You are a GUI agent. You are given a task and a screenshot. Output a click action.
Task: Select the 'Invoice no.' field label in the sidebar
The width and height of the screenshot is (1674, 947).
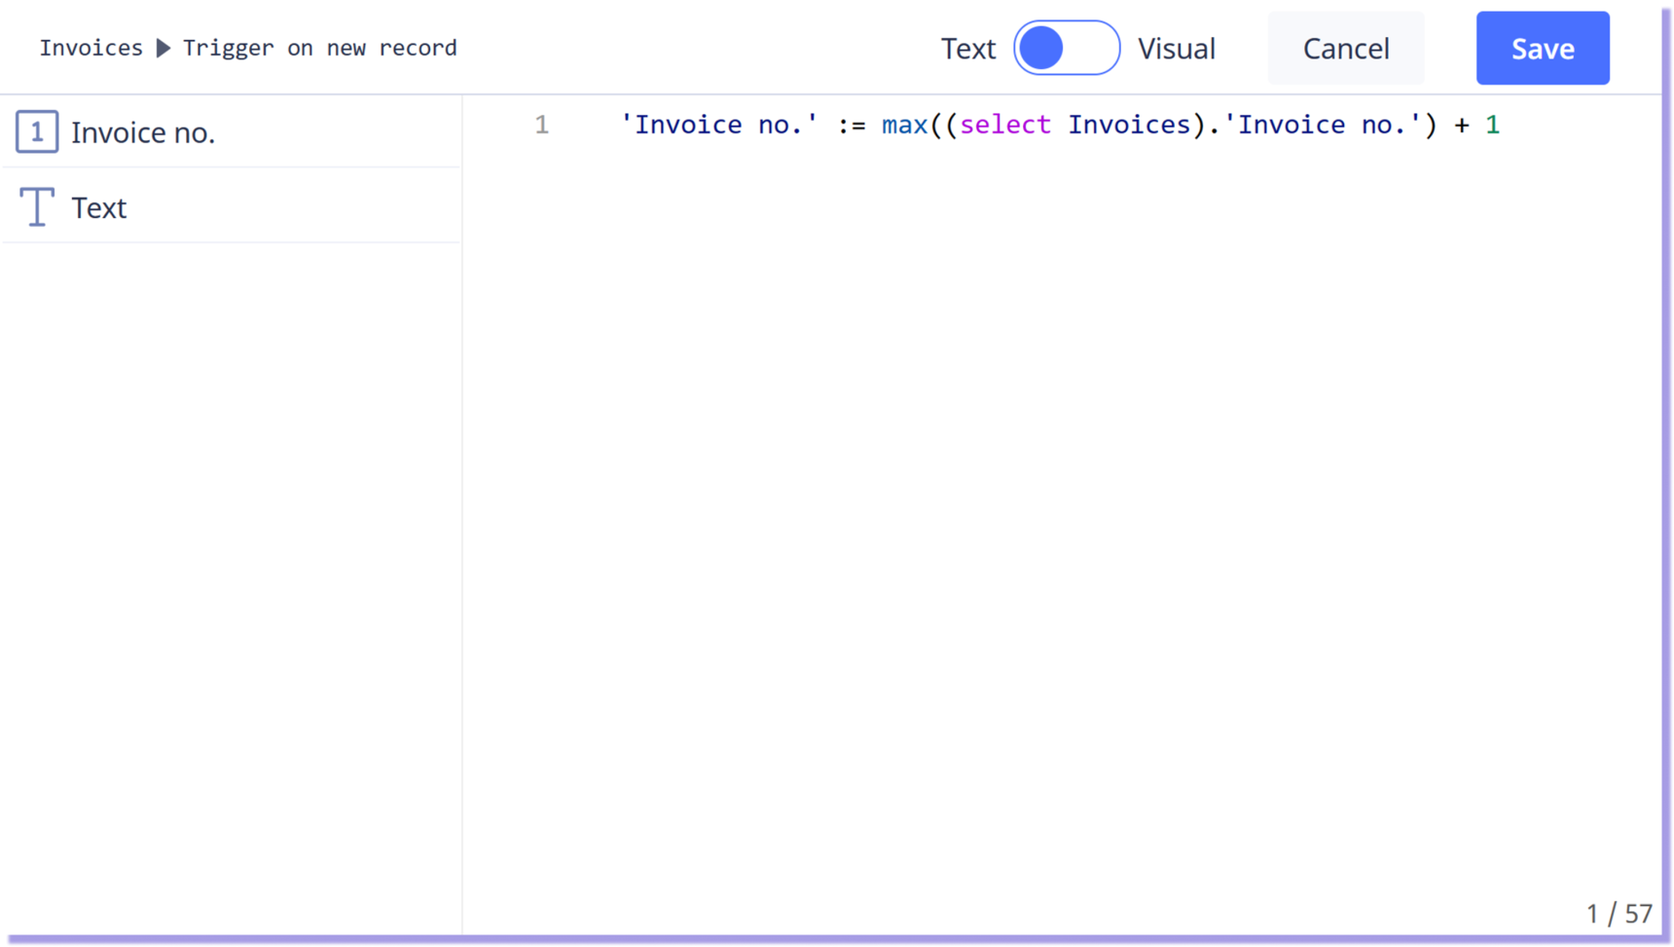tap(143, 132)
